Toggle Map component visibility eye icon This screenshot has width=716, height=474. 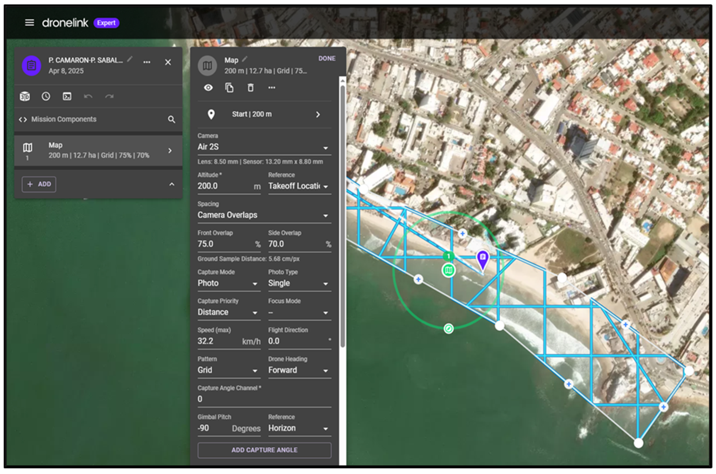[x=208, y=88]
